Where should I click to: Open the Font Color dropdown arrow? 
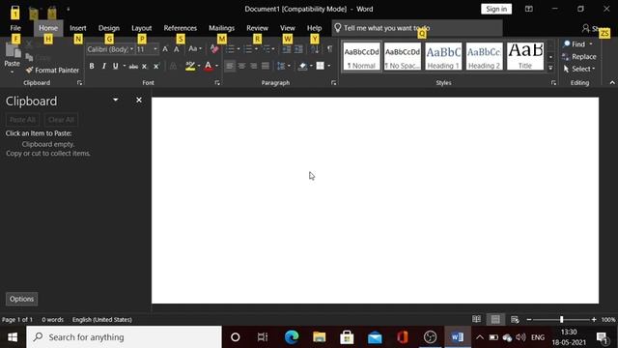[x=216, y=67]
